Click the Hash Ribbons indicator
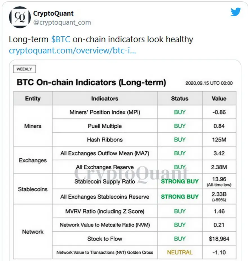The image size is (248, 261). pyautogui.click(x=105, y=140)
